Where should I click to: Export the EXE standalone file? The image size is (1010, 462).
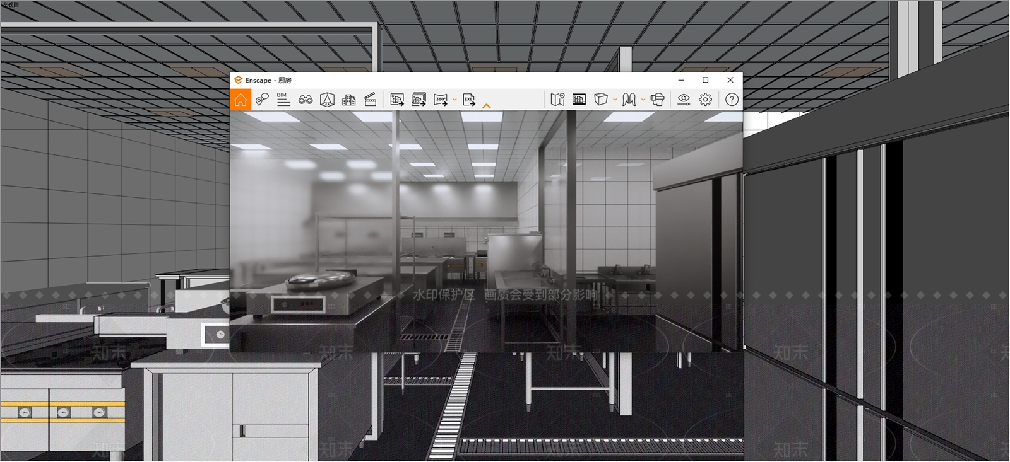coord(469,100)
